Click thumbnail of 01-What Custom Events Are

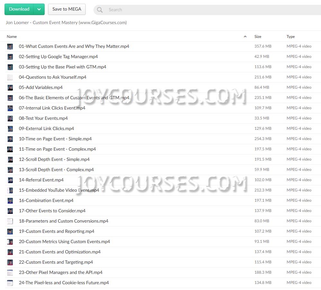(10, 47)
